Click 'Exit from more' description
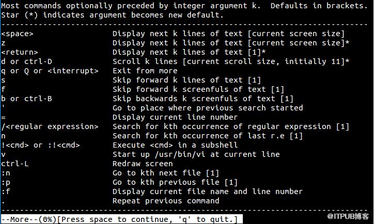The height and width of the screenshot is (224, 374). pos(145,71)
